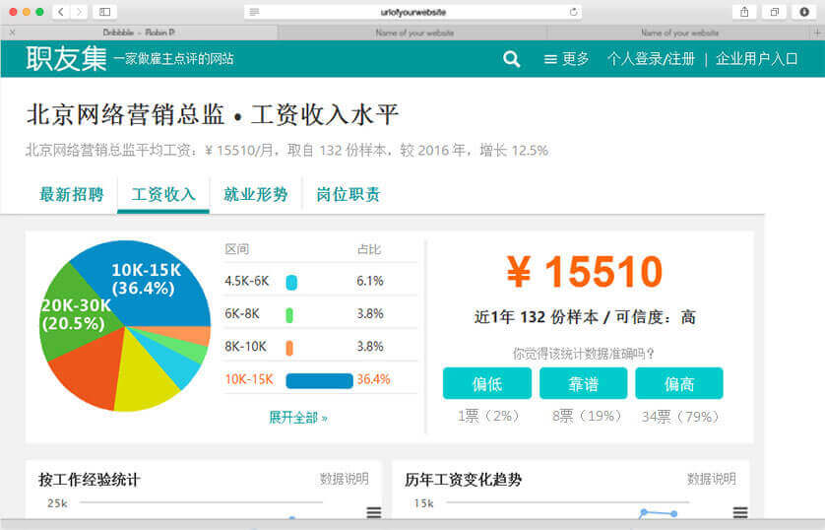Open the downloads icon in toolbar
This screenshot has height=530, width=825.
pyautogui.click(x=804, y=12)
